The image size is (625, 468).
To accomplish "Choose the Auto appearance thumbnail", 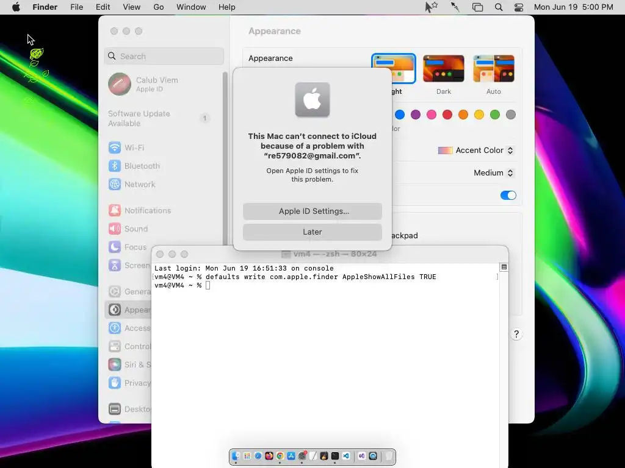I will [x=493, y=68].
